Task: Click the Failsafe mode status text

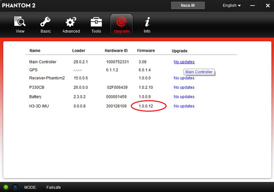Action: coord(54,187)
